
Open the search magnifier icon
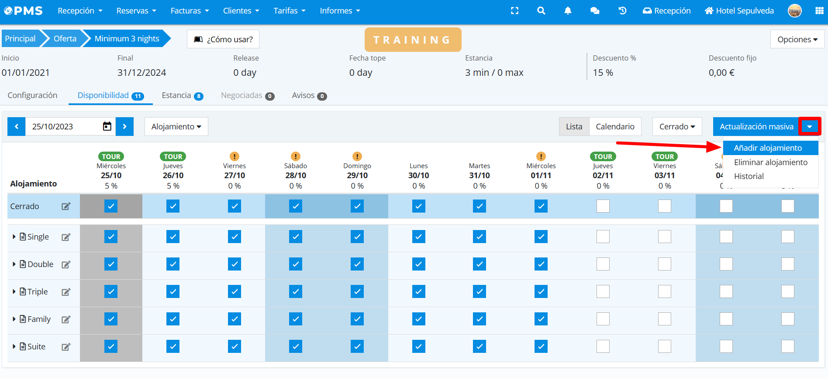click(541, 11)
